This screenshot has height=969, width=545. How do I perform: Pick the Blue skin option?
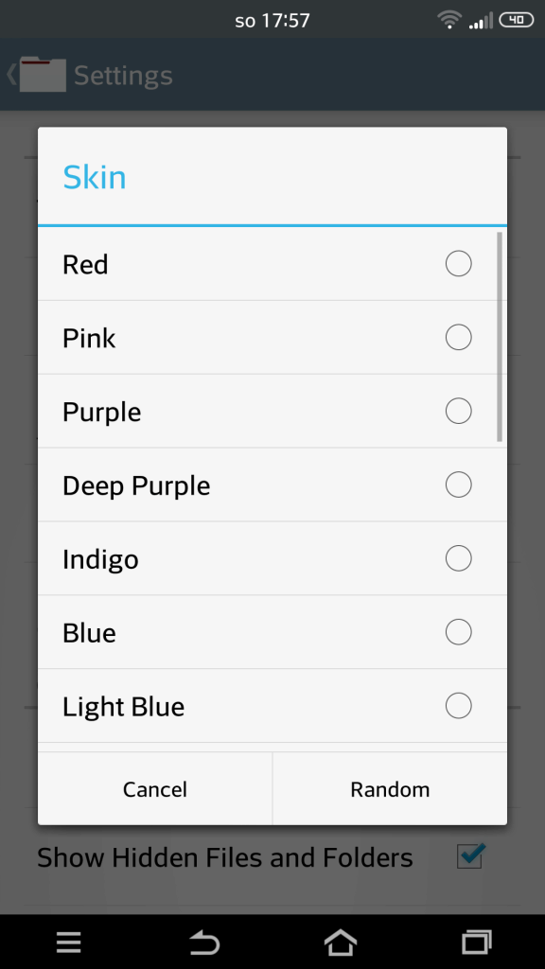click(272, 632)
